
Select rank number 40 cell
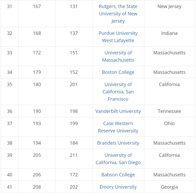10,175
